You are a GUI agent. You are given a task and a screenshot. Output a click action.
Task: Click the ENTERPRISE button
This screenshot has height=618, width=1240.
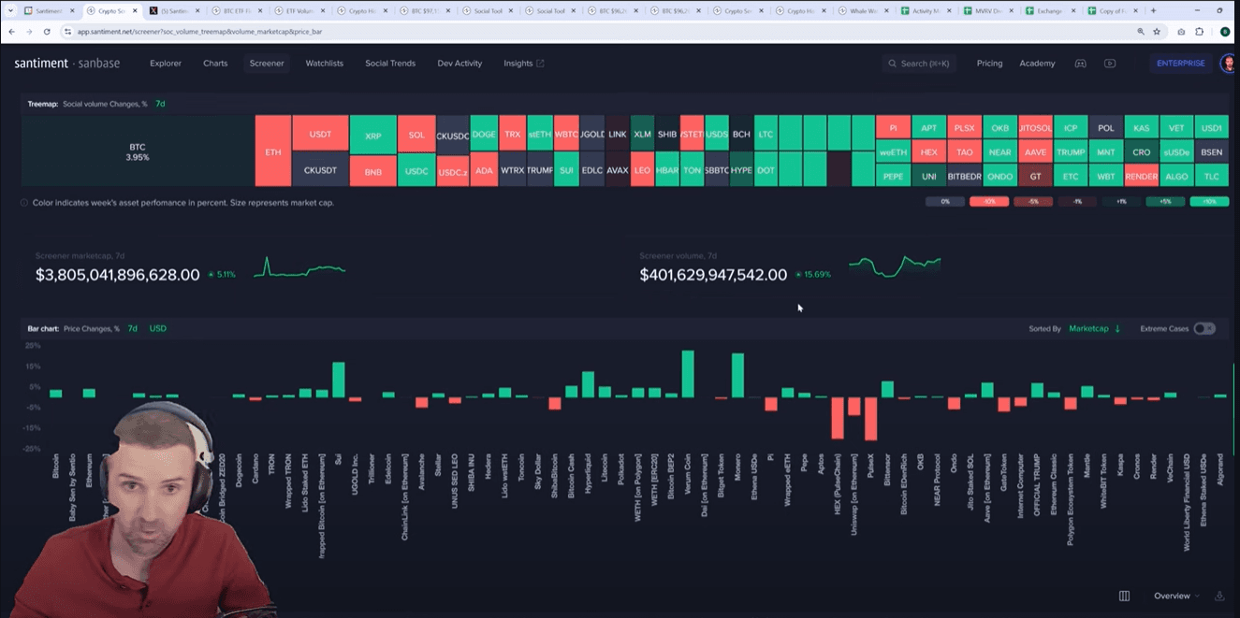point(1181,64)
